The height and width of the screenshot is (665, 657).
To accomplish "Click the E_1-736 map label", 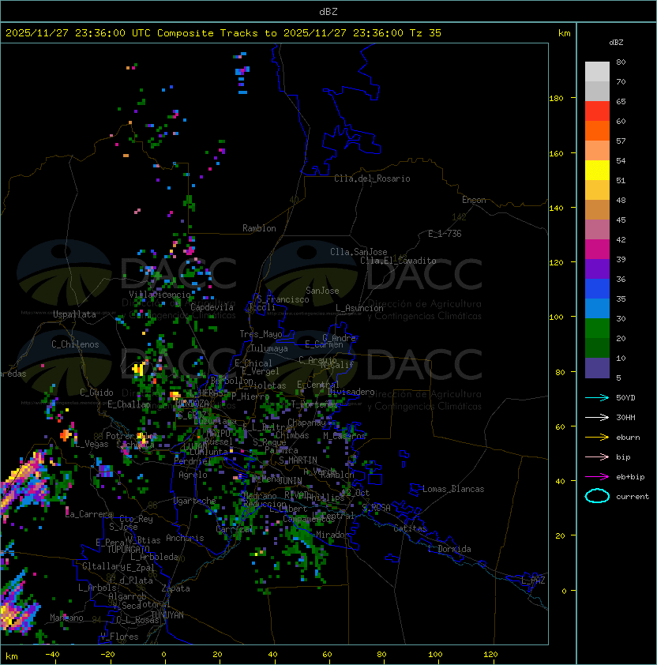I will click(x=445, y=234).
